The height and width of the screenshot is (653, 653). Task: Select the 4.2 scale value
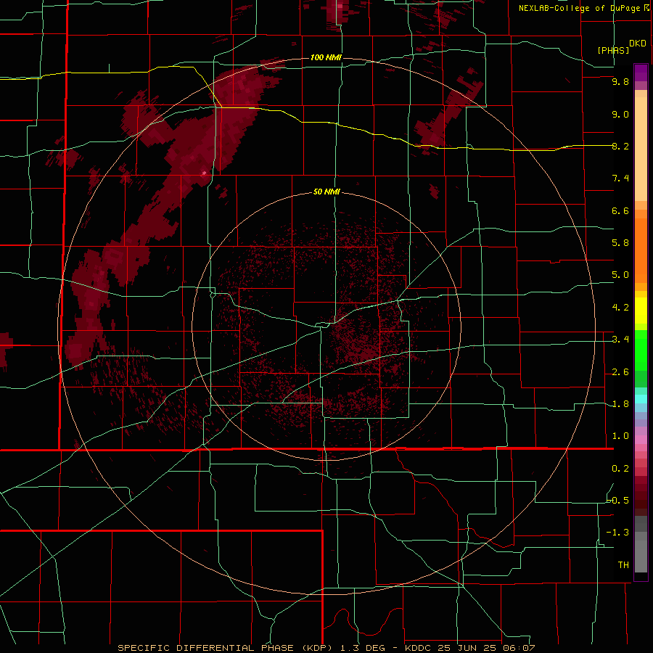pyautogui.click(x=620, y=308)
